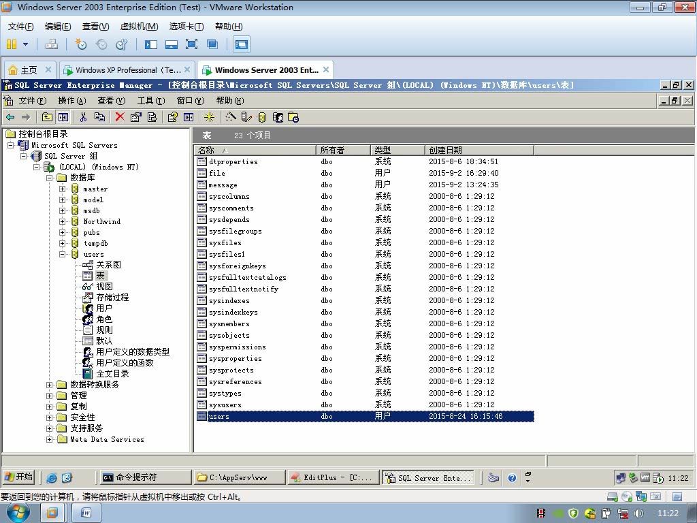Click VMware Unity mode icon
697x523 pixels.
(x=212, y=44)
